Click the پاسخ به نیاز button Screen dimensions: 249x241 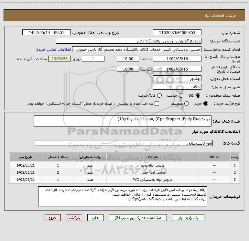tap(188, 218)
